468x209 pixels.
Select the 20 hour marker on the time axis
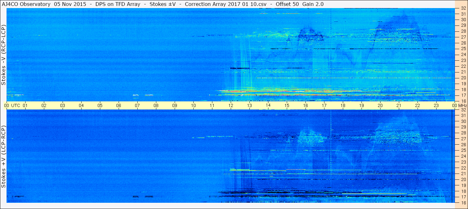click(380, 105)
